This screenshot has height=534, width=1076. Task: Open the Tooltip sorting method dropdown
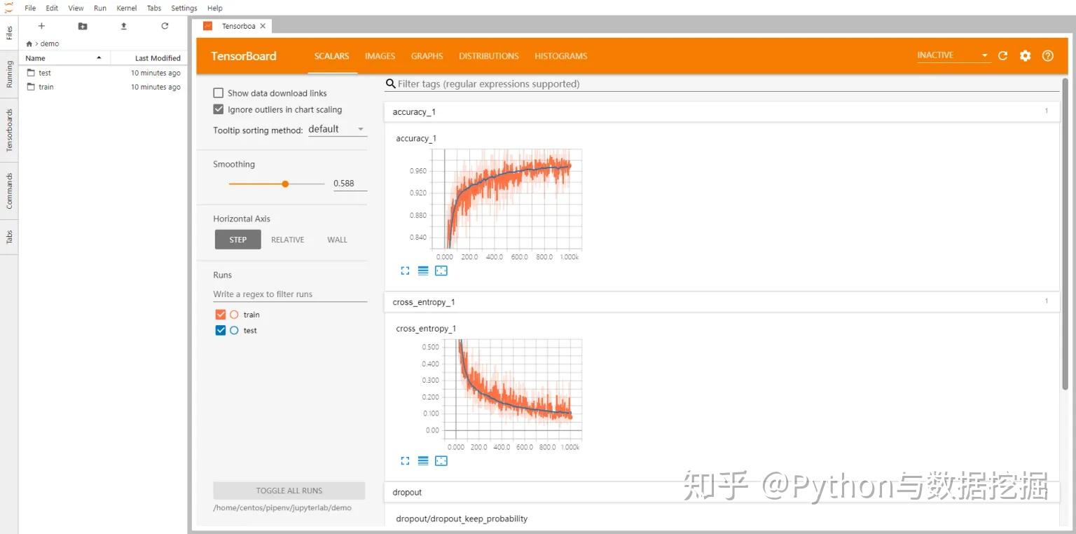[x=337, y=129]
